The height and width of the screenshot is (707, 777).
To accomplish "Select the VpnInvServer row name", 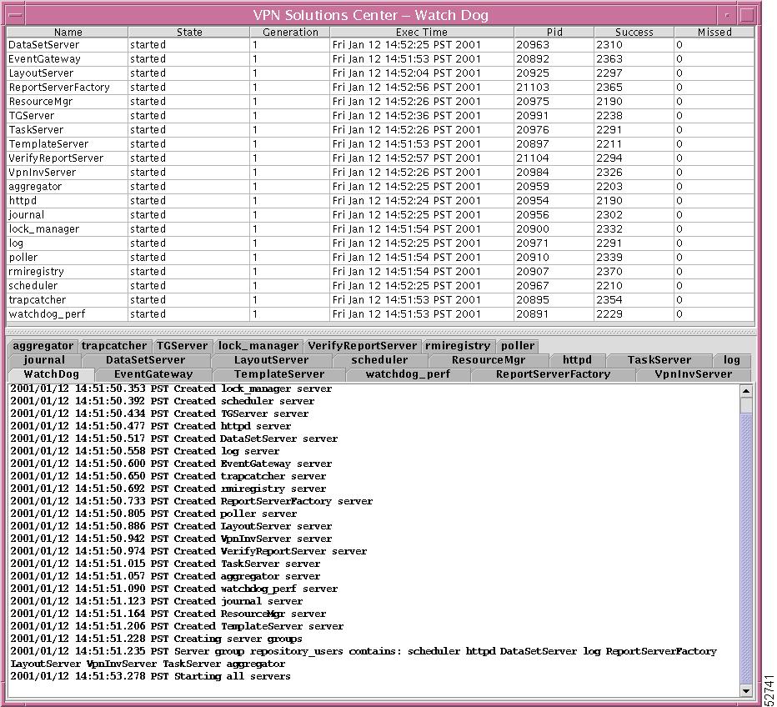I will pos(43,173).
